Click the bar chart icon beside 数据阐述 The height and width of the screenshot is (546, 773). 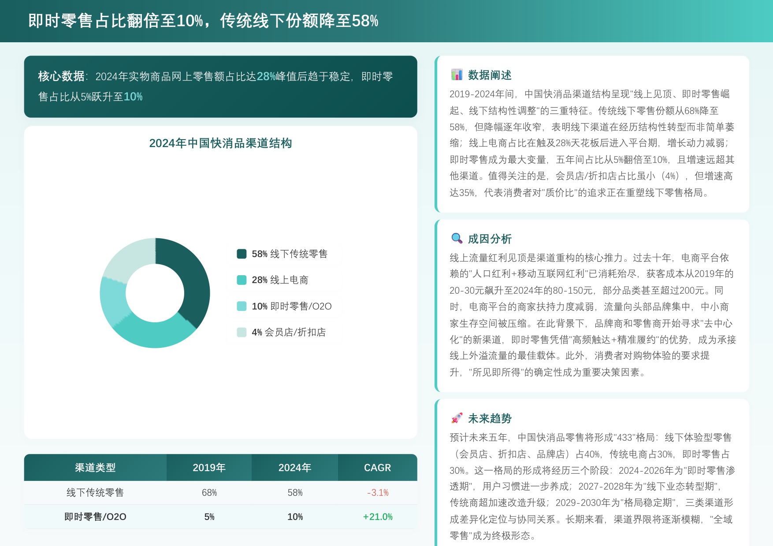[x=457, y=75]
